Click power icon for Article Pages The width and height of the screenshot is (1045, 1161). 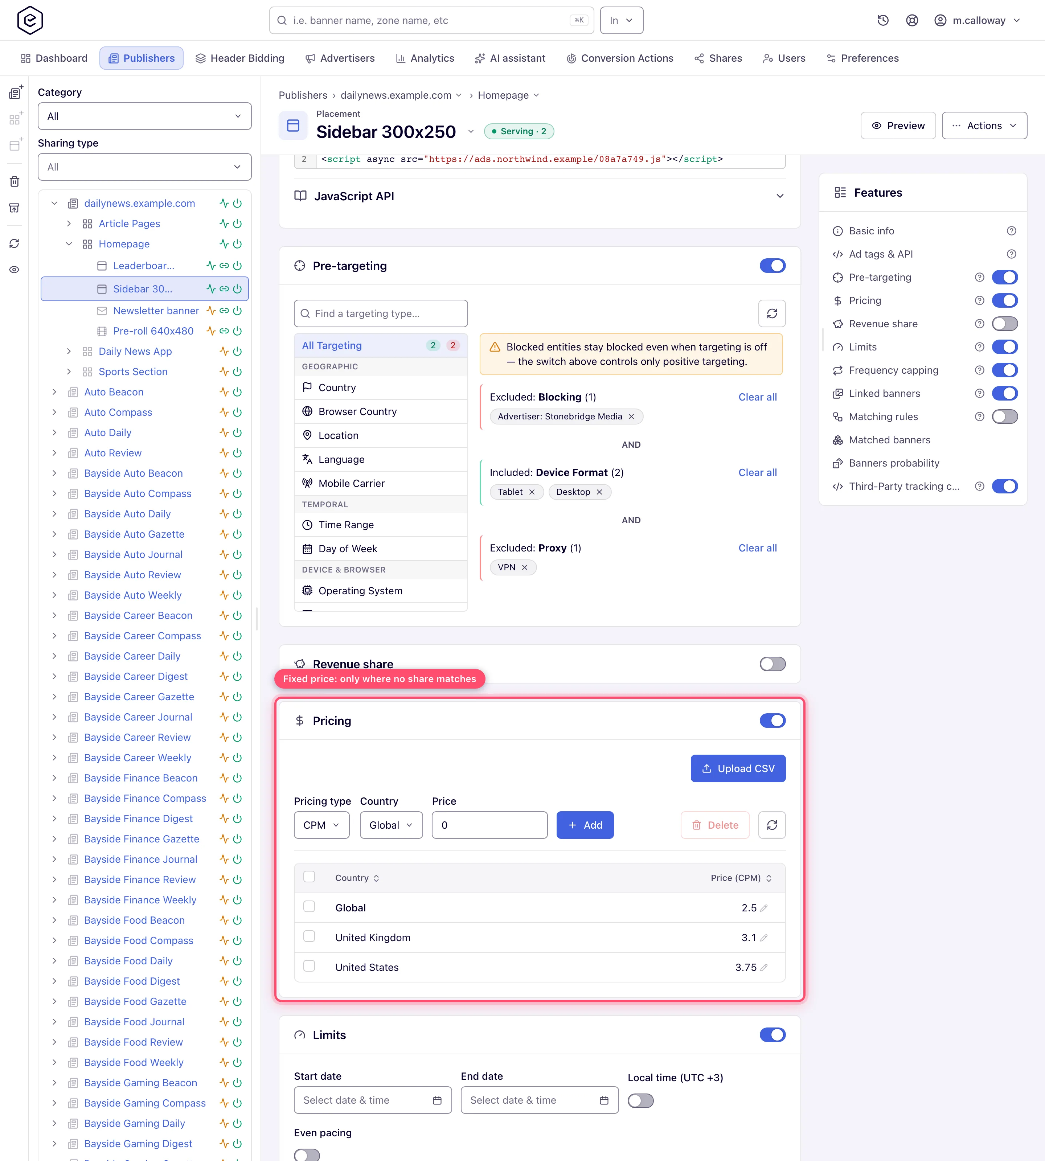(x=237, y=223)
